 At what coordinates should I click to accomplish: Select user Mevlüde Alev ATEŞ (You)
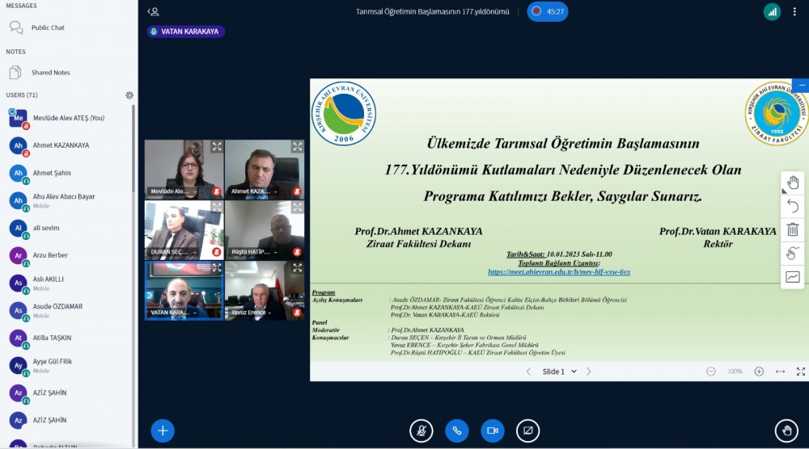point(68,119)
